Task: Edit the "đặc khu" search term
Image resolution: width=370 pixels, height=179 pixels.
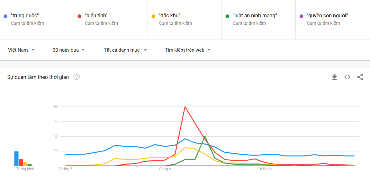Action: coord(169,15)
